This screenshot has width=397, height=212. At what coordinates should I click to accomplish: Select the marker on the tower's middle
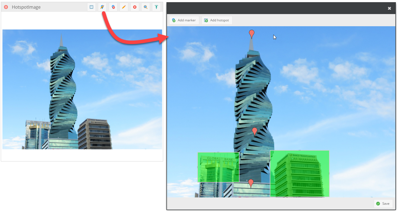click(x=255, y=131)
